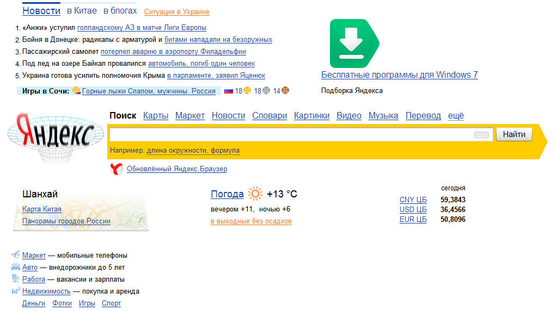Click the +13 °C temperature reading
Screen dimensions: 557x311
[x=281, y=194]
